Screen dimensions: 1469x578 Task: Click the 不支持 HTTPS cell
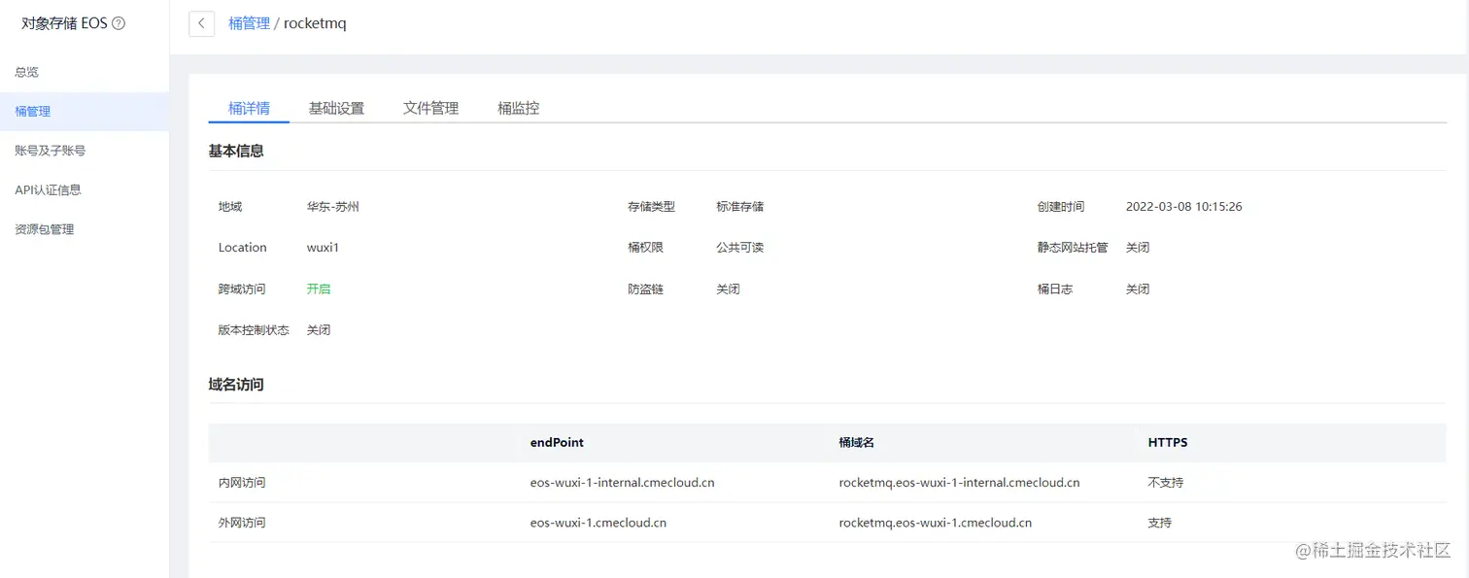tap(1166, 482)
